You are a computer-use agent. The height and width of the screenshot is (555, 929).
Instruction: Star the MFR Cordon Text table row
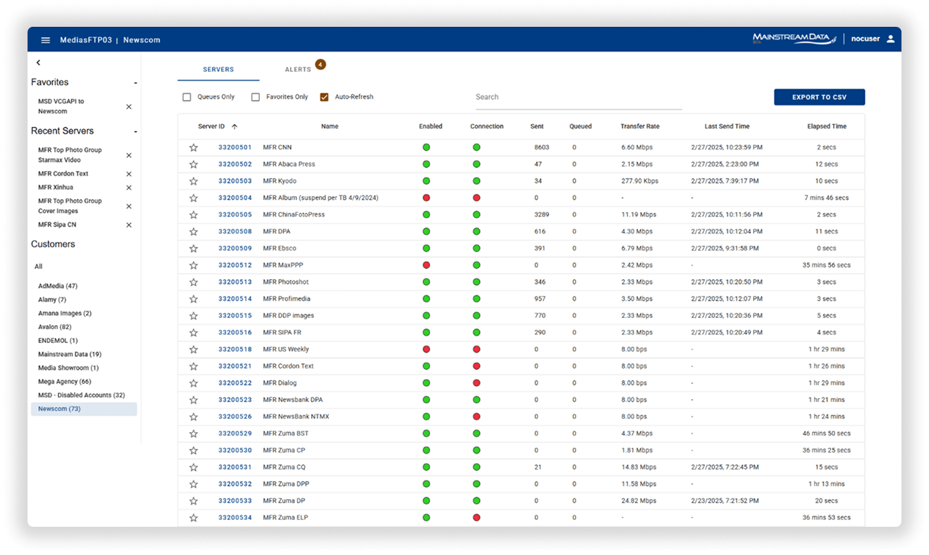(x=193, y=366)
